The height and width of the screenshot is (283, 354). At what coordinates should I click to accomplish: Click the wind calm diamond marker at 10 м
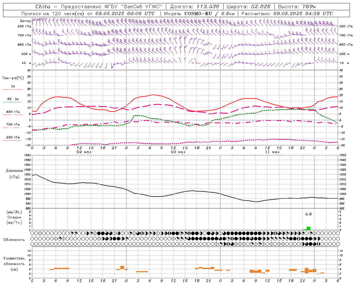click(193, 63)
